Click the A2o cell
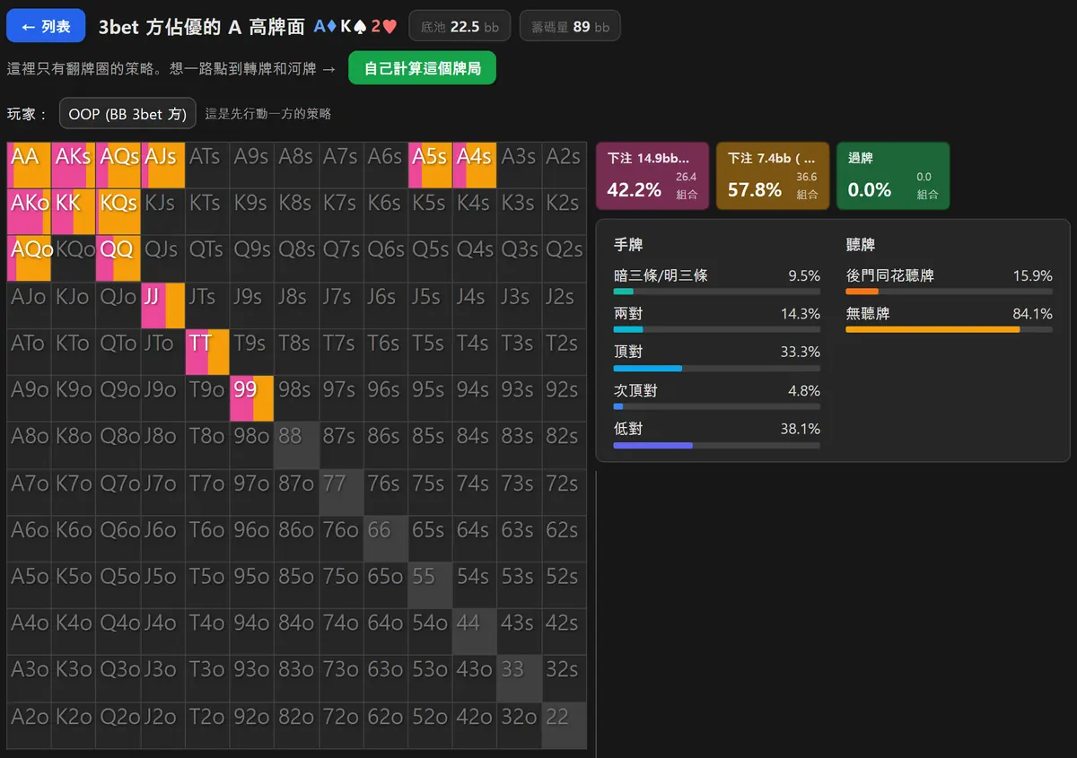Image resolution: width=1077 pixels, height=758 pixels. coord(29,725)
